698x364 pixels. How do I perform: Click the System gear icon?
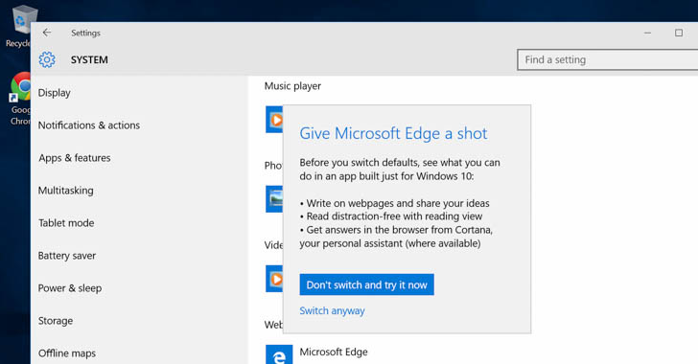click(x=47, y=59)
